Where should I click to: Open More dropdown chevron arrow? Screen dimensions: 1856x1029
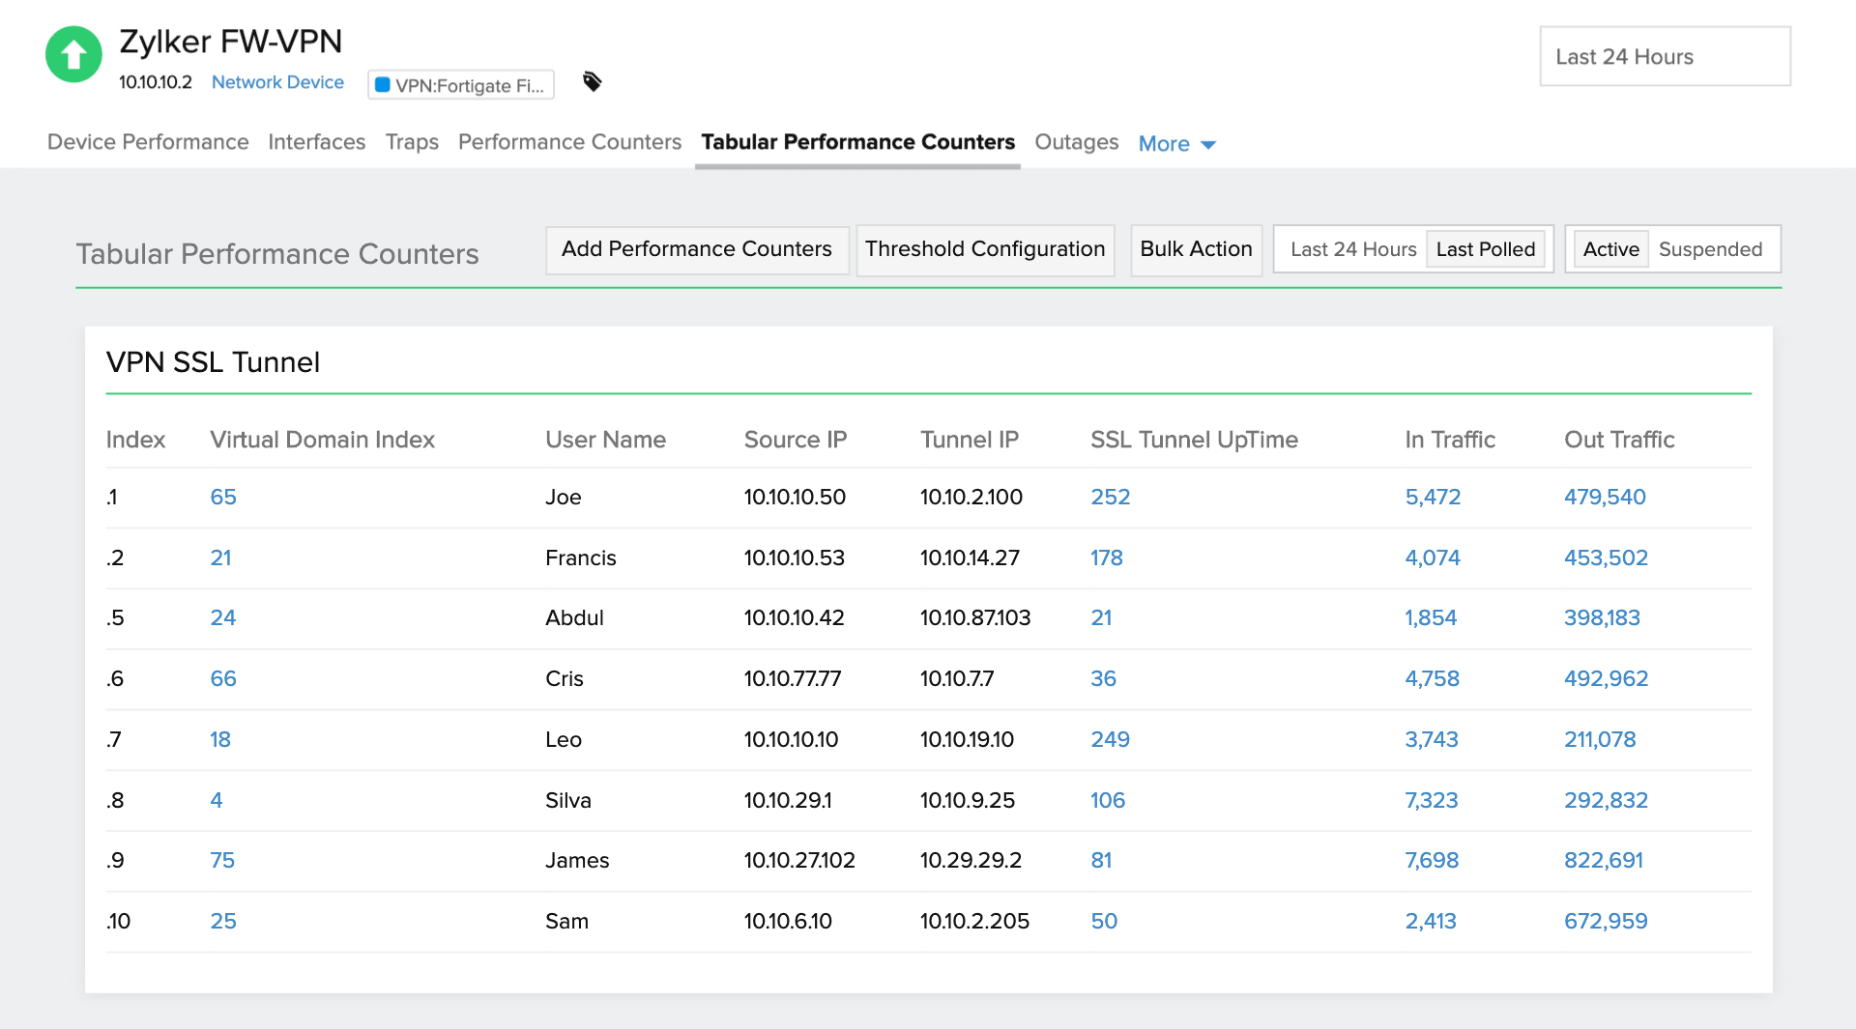pos(1209,145)
